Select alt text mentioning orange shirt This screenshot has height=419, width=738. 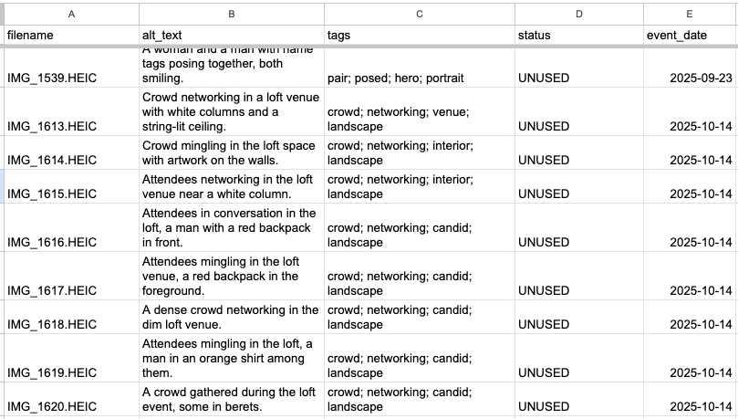(232, 358)
